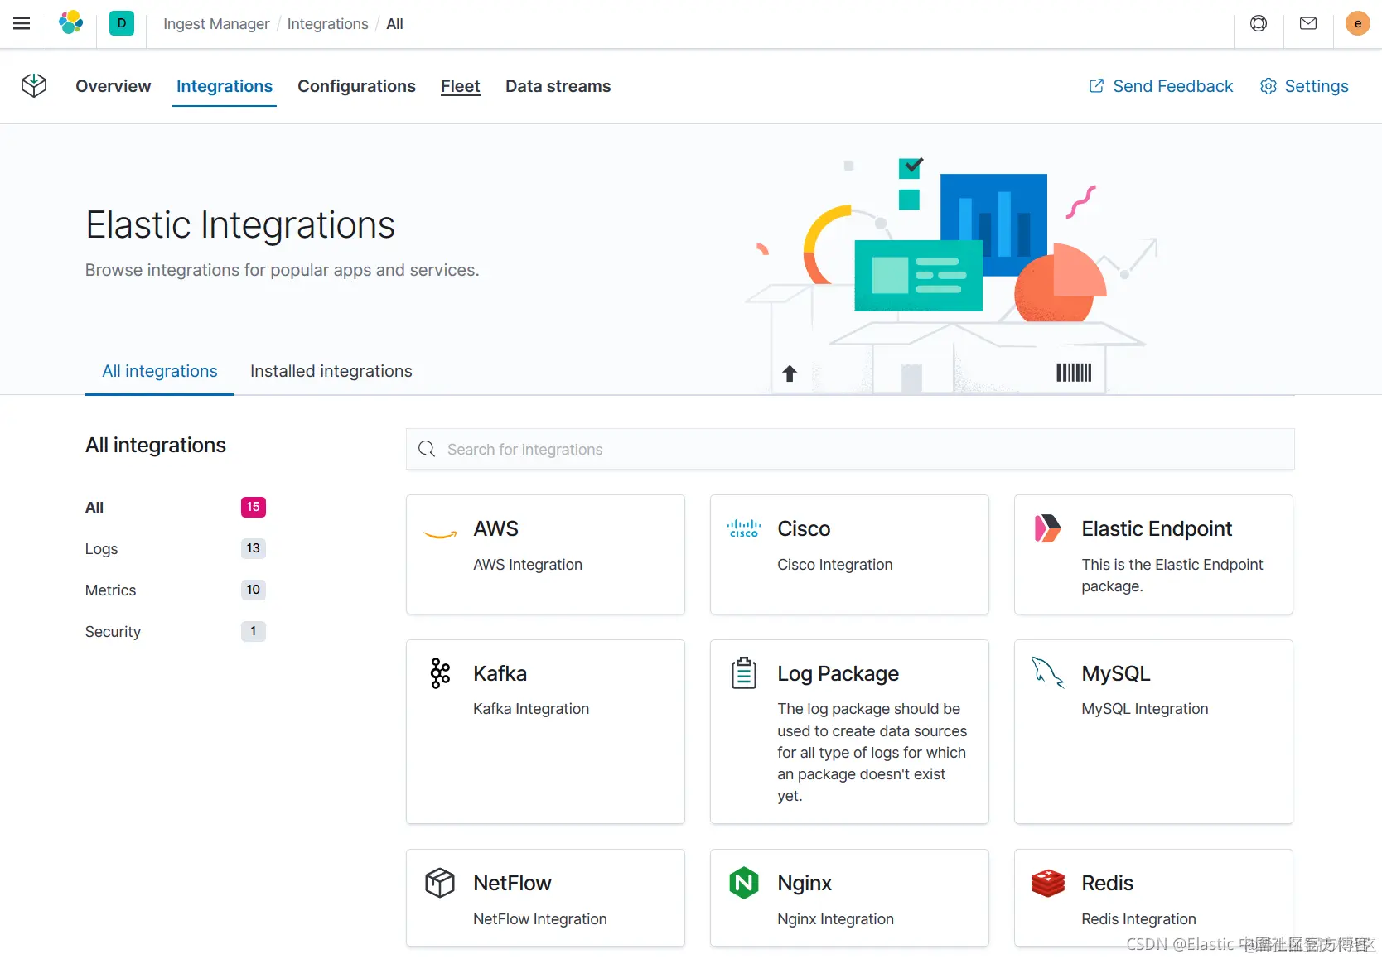This screenshot has width=1382, height=959.
Task: Select the All integrations tab
Action: pyautogui.click(x=160, y=371)
